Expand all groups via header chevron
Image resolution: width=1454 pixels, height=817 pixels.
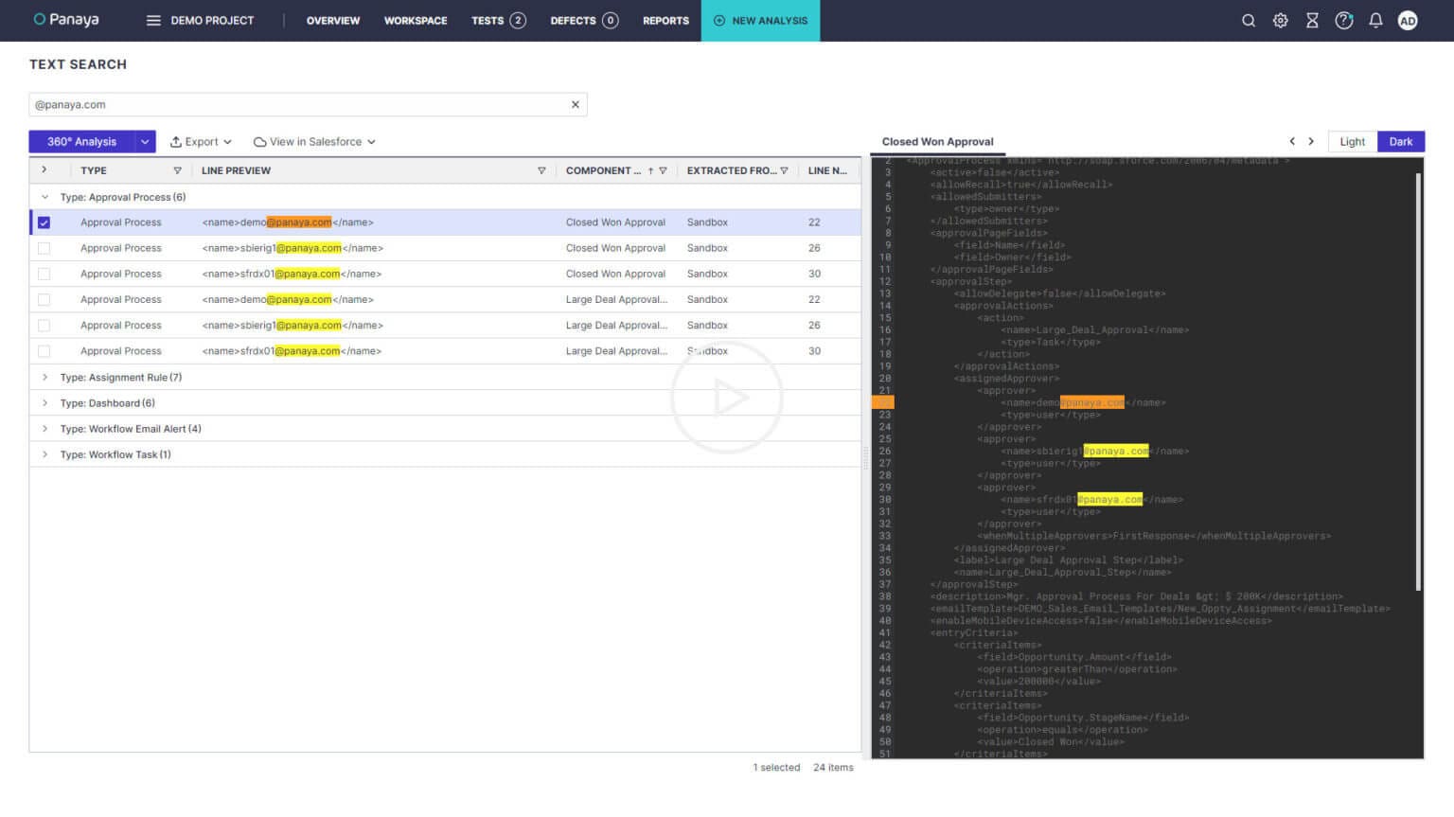click(44, 169)
